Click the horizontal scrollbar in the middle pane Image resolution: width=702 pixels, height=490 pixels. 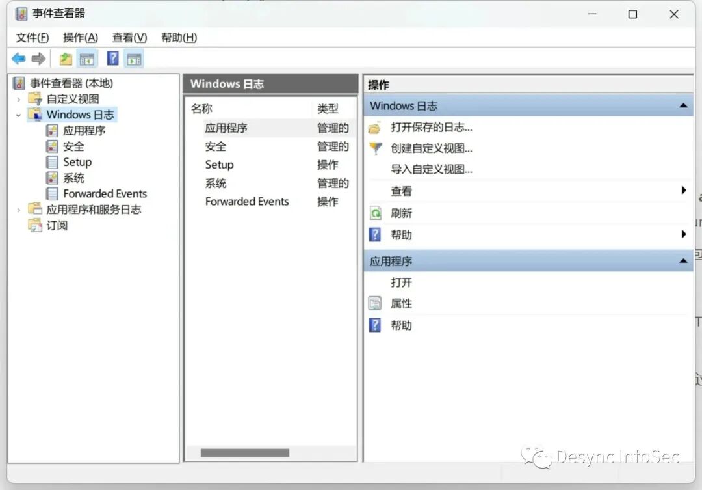click(x=245, y=453)
